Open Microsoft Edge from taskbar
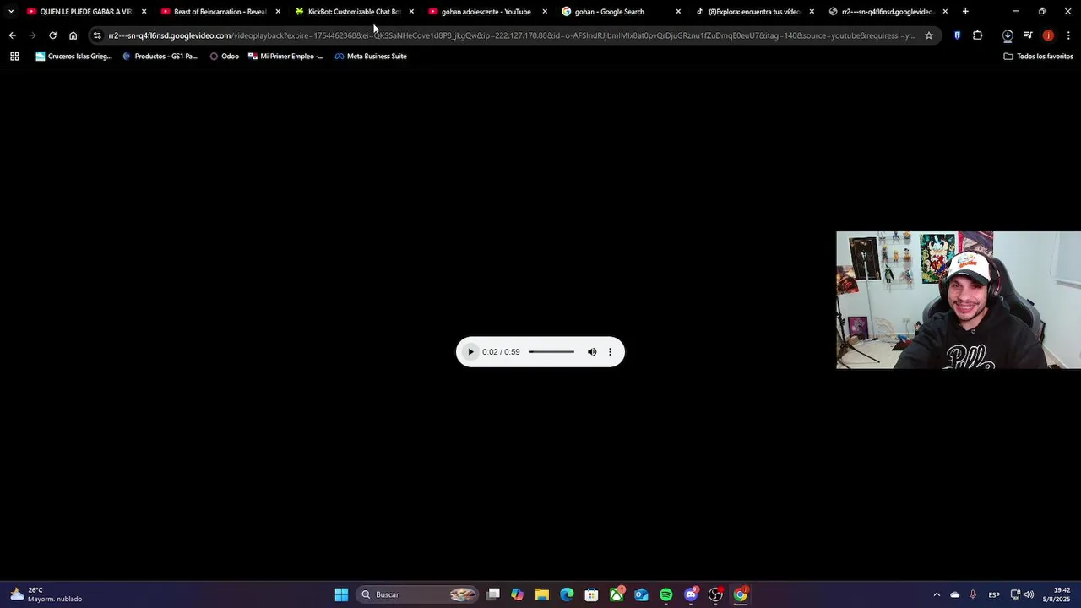Viewport: 1081px width, 608px height. point(567,594)
